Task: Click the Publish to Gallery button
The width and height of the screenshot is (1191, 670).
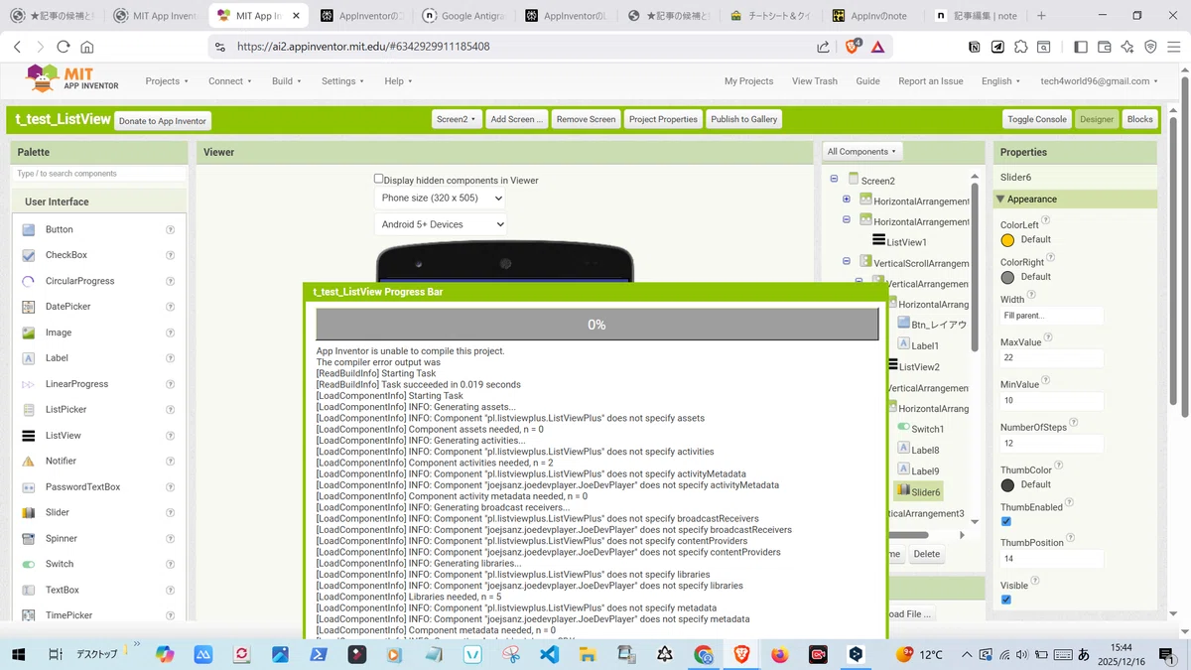Action: coord(744,119)
